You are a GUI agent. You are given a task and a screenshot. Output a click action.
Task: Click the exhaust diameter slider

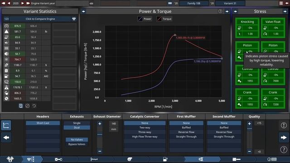click(x=100, y=138)
